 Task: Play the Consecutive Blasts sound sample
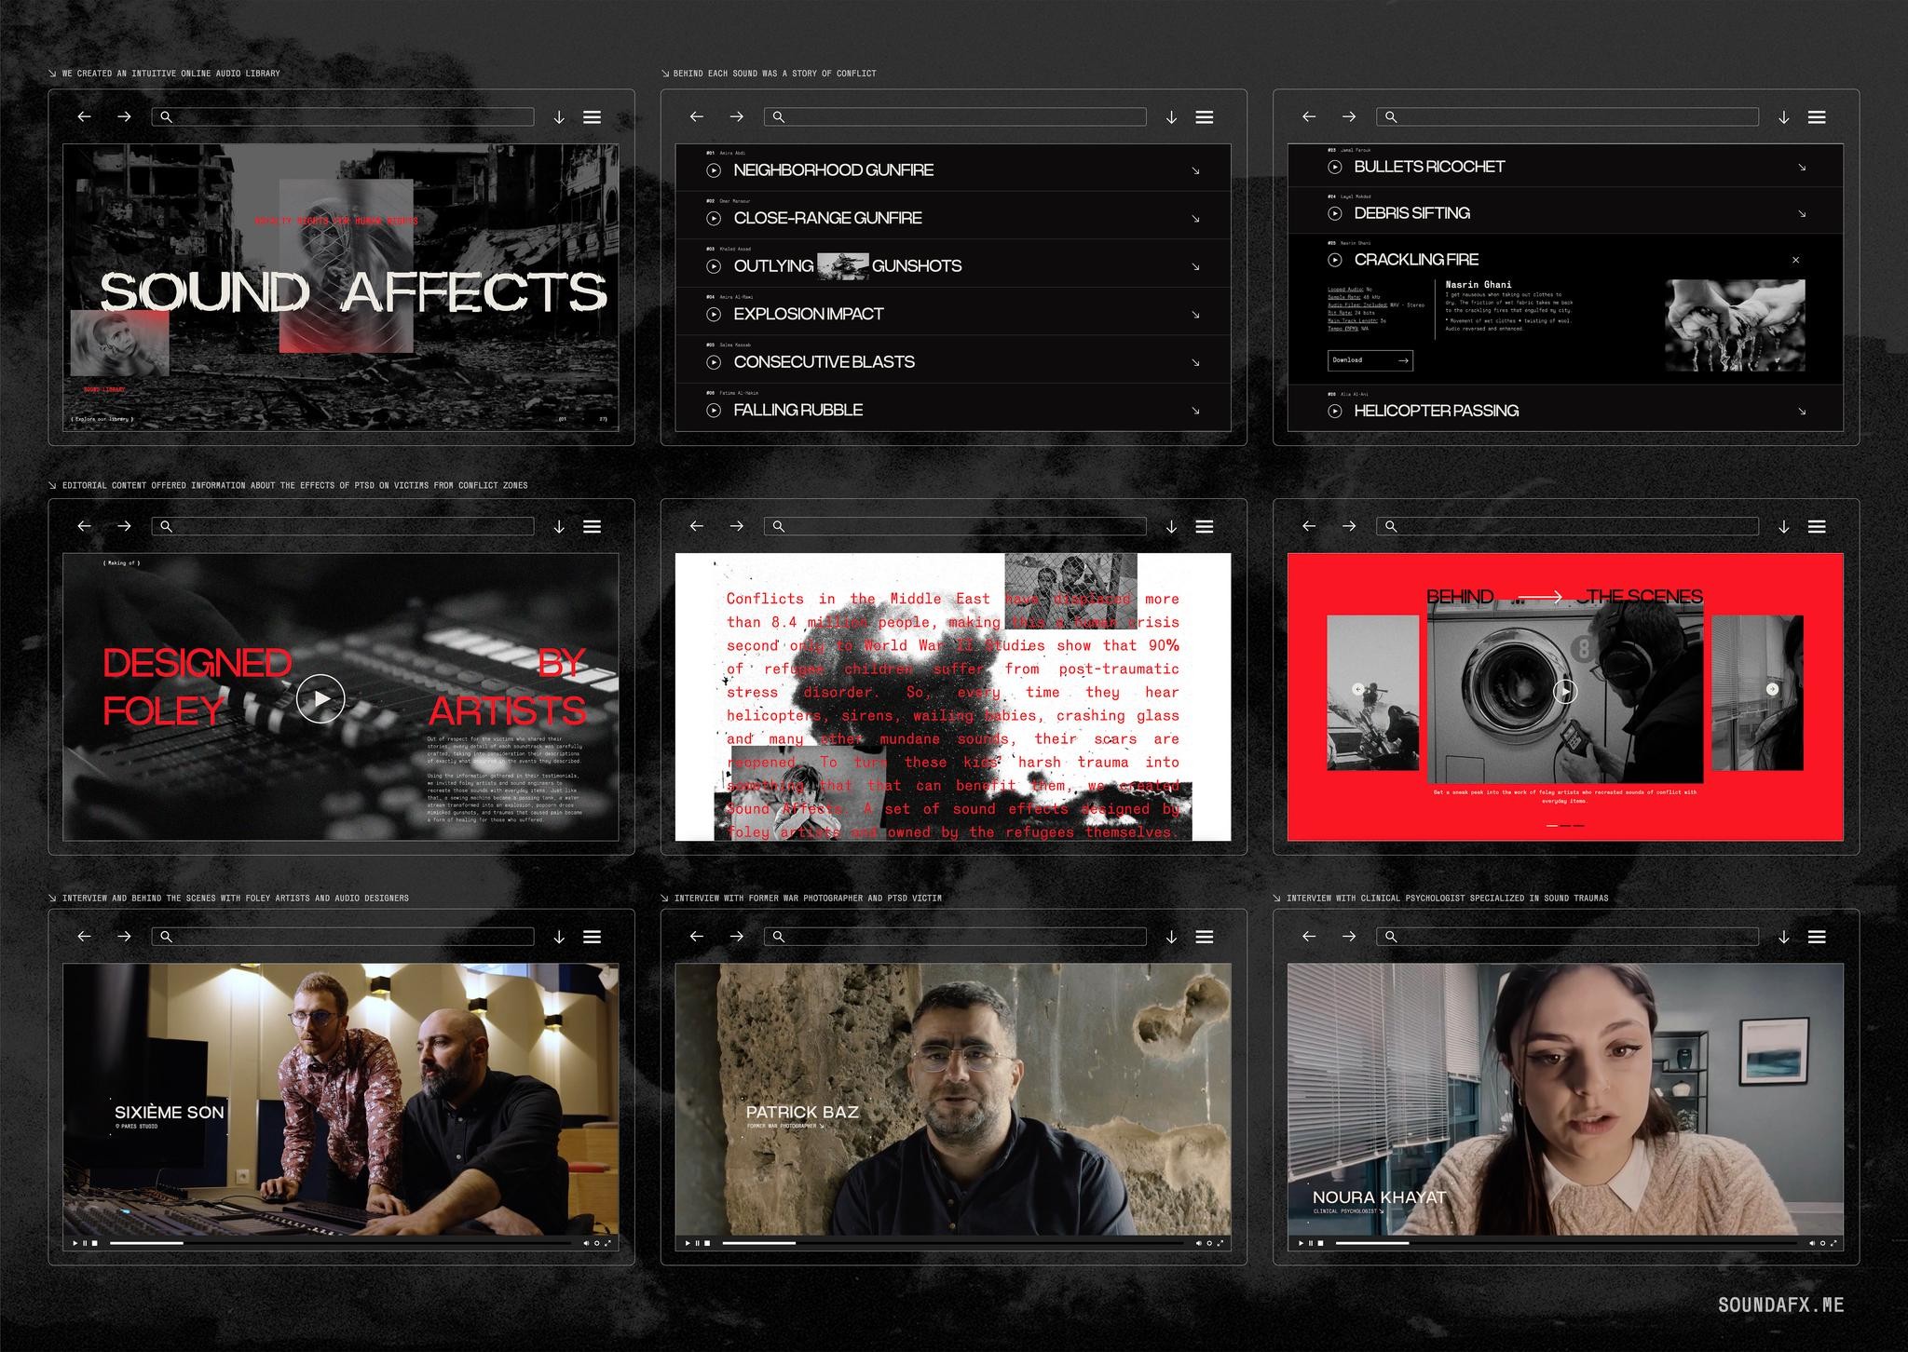point(714,362)
